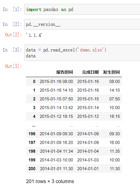Click the 完成日期 column header
Image resolution: width=140 pixels, height=187 pixels.
click(90, 72)
